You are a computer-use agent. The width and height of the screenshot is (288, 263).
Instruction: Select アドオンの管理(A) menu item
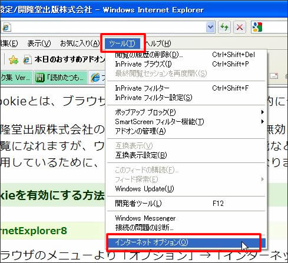click(x=186, y=131)
